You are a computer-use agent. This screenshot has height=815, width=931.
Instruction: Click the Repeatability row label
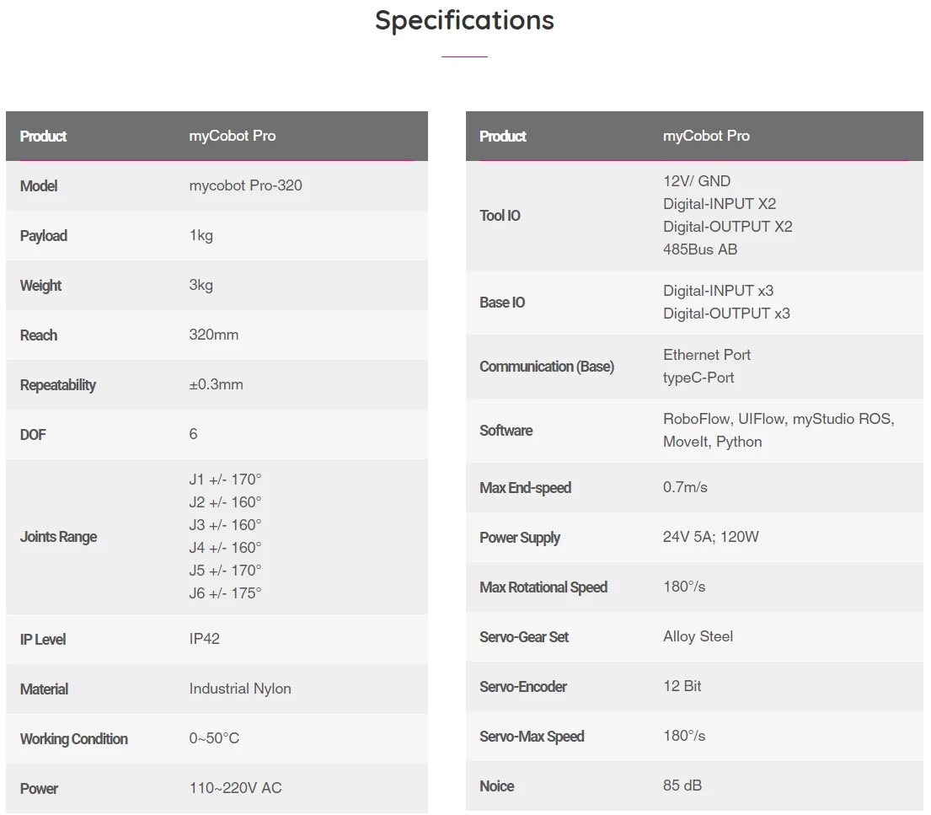pyautogui.click(x=58, y=385)
